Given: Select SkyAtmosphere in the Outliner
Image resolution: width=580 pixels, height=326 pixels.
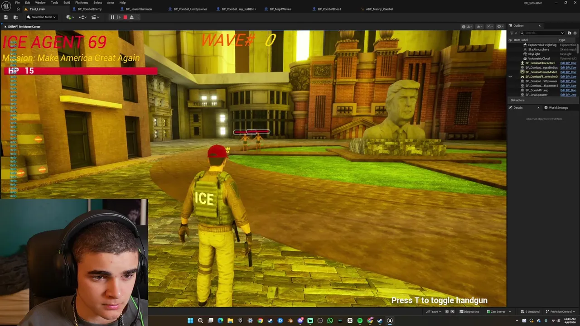Looking at the screenshot, I should click(x=538, y=49).
